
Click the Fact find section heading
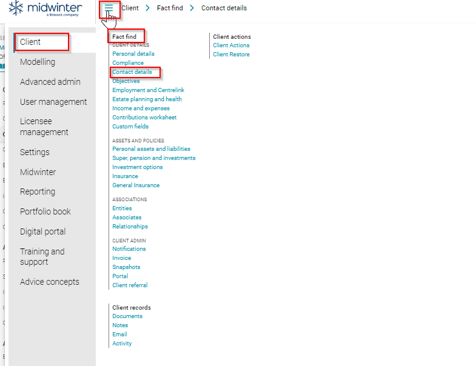124,37
